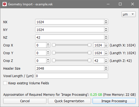Click into the NX value field
Image resolution: width=139 pixels, height=107 pixels.
70,22
